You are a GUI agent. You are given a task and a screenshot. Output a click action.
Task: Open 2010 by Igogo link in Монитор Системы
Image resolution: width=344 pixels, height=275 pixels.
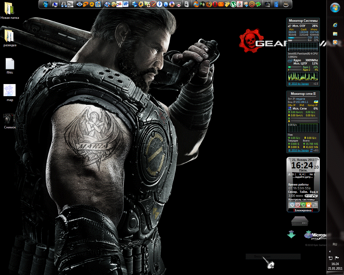[299, 84]
